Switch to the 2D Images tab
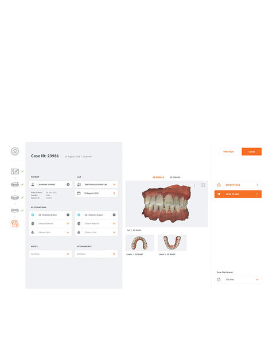 click(x=175, y=177)
